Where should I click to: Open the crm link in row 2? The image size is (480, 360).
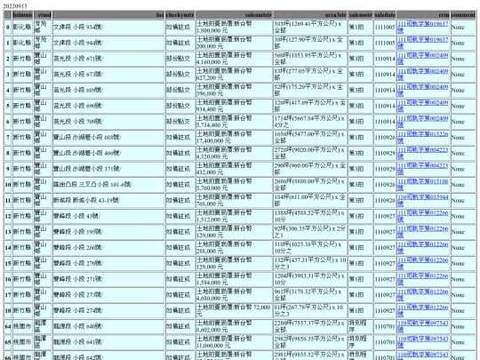(x=423, y=59)
